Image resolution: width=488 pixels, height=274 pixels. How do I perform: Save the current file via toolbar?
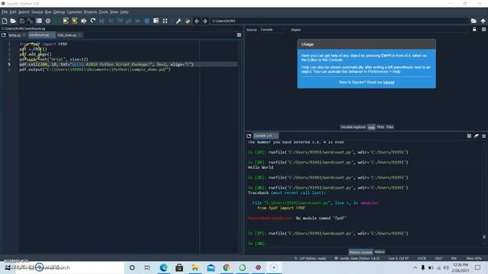(x=22, y=21)
